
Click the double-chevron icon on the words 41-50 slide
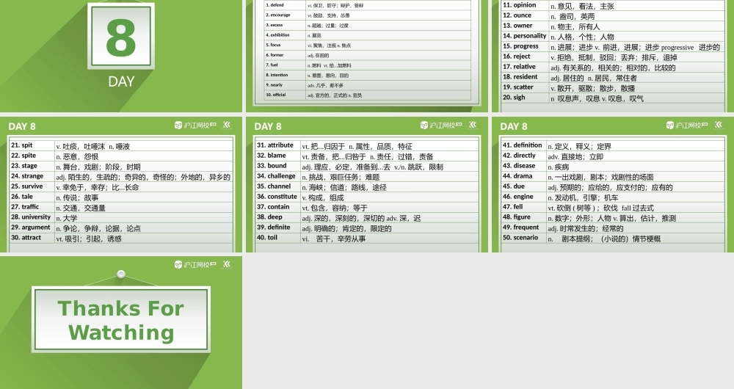click(719, 125)
